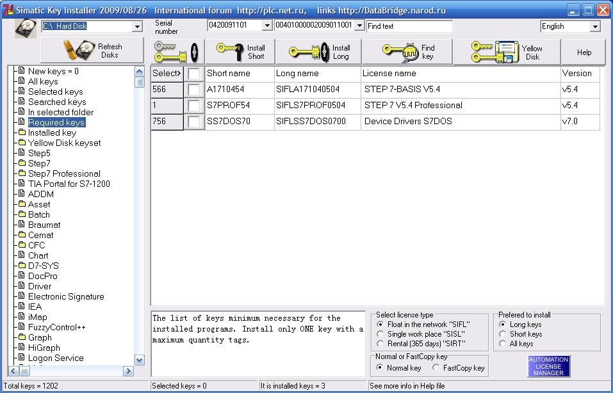Screen dimensions: 613x393
Task: Select All keys preferred option
Action: point(503,344)
